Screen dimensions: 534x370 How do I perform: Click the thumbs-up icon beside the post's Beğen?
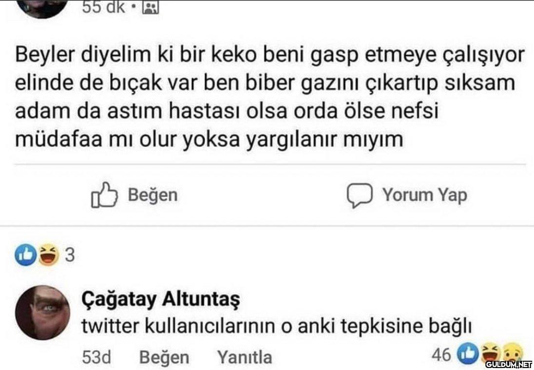(104, 197)
